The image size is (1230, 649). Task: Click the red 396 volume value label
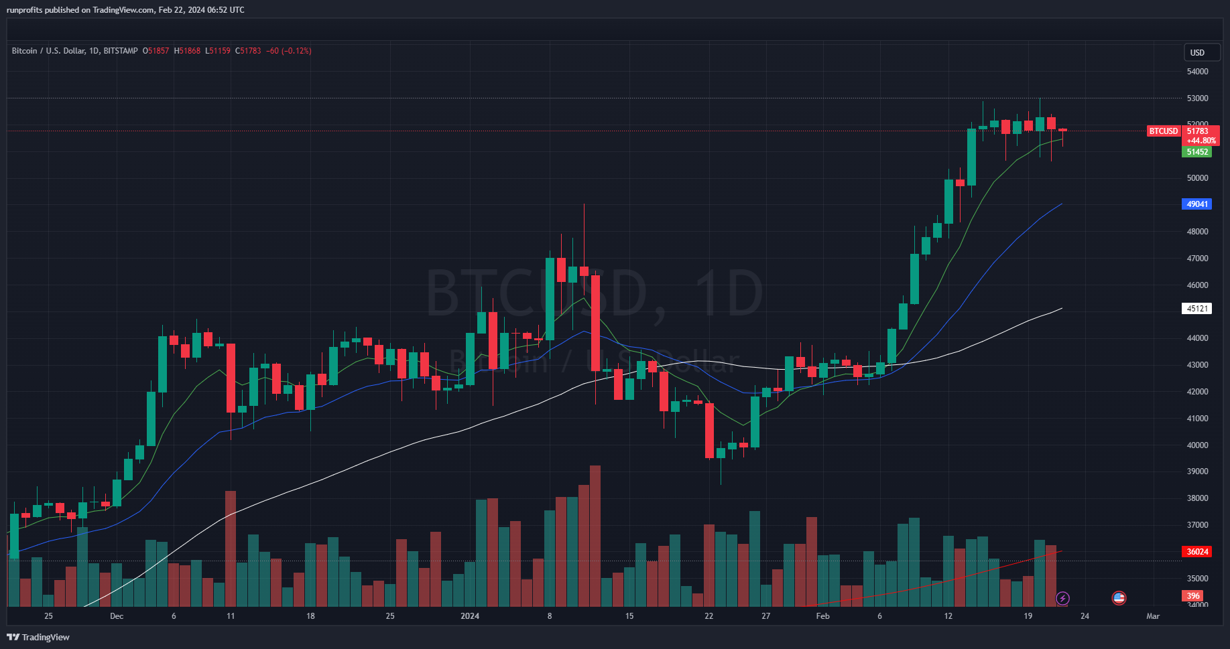click(1193, 596)
